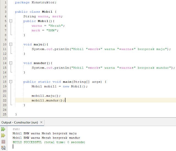
Task: Click 'Mobil mobil1 = new Mobil();' line
Action: pos(59,86)
